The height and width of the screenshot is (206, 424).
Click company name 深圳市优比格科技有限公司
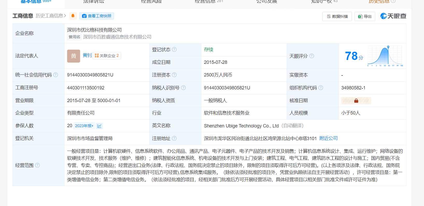[x=94, y=30]
